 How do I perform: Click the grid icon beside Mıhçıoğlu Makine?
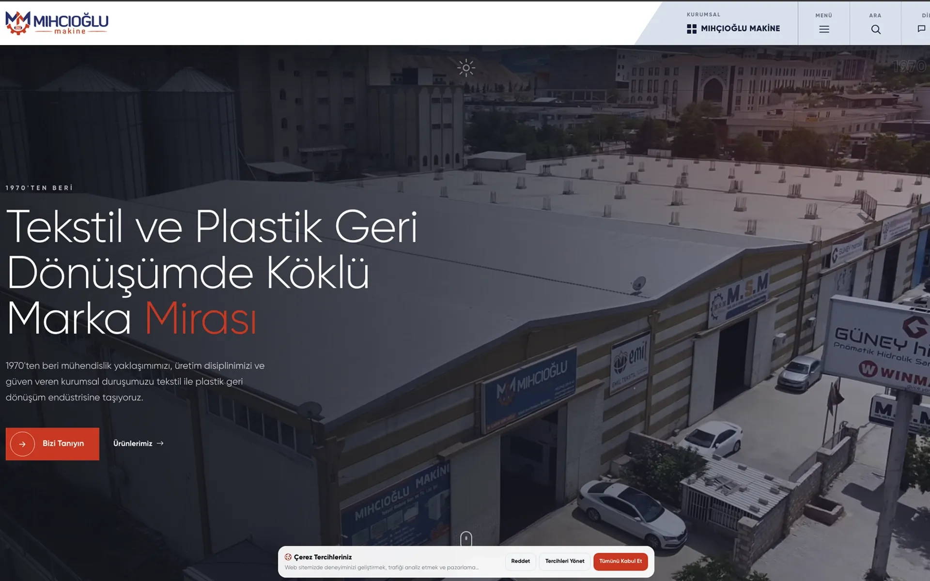[x=692, y=29]
